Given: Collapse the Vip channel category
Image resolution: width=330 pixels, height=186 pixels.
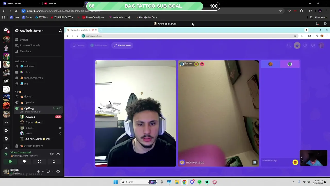Looking at the screenshot, I should click(x=20, y=92).
